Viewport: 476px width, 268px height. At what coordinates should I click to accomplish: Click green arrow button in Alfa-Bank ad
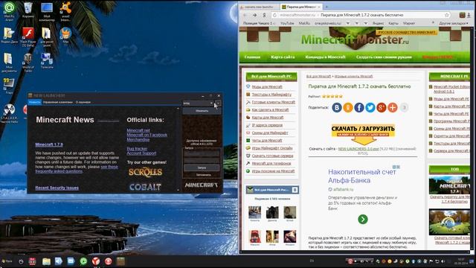363,219
